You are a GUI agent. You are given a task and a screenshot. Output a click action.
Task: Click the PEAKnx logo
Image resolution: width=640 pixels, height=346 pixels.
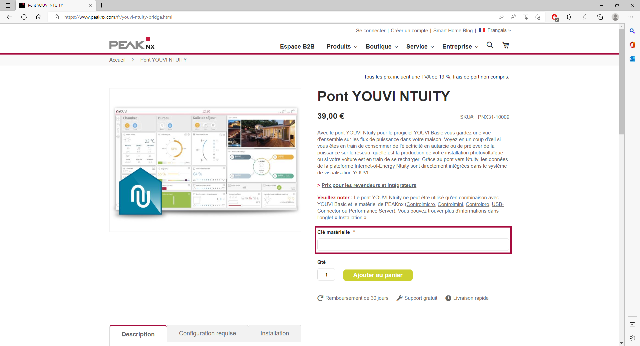[x=132, y=43]
